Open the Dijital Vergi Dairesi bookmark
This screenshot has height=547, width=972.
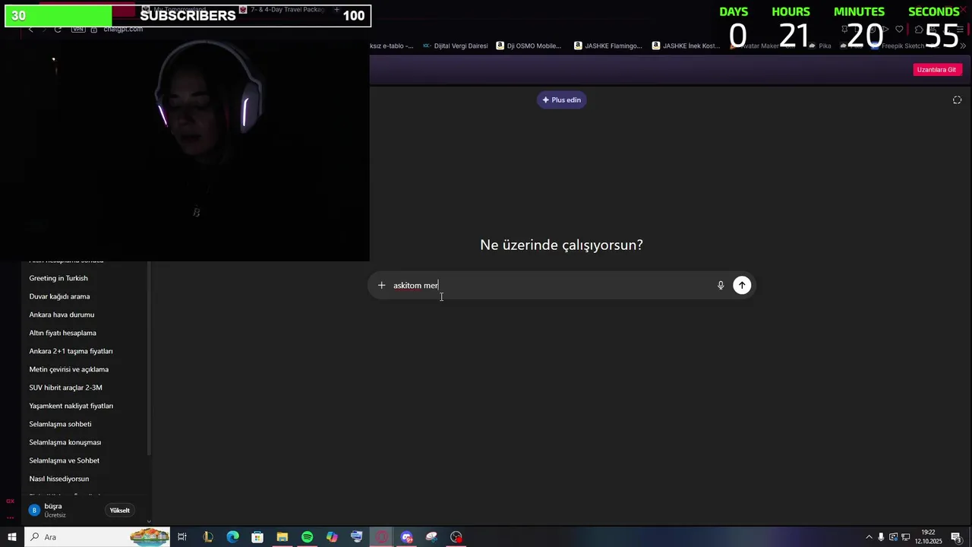click(x=456, y=46)
